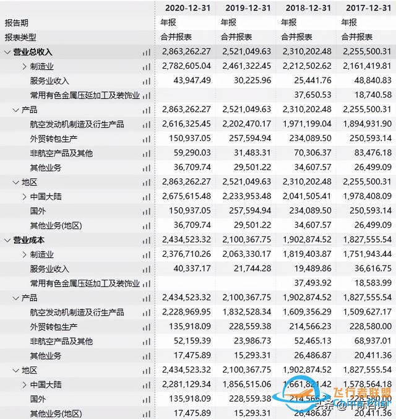The height and width of the screenshot is (419, 396).
Task: Select cell 59,290.03
Action: click(x=192, y=153)
